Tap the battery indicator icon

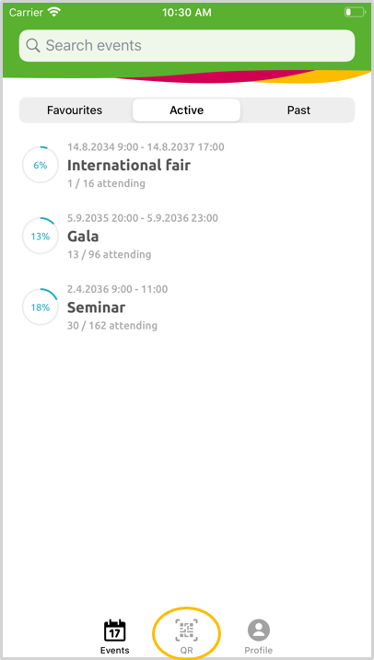(x=355, y=12)
